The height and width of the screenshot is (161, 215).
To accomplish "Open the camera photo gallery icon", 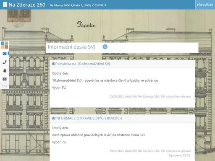I will [x=5, y=79].
